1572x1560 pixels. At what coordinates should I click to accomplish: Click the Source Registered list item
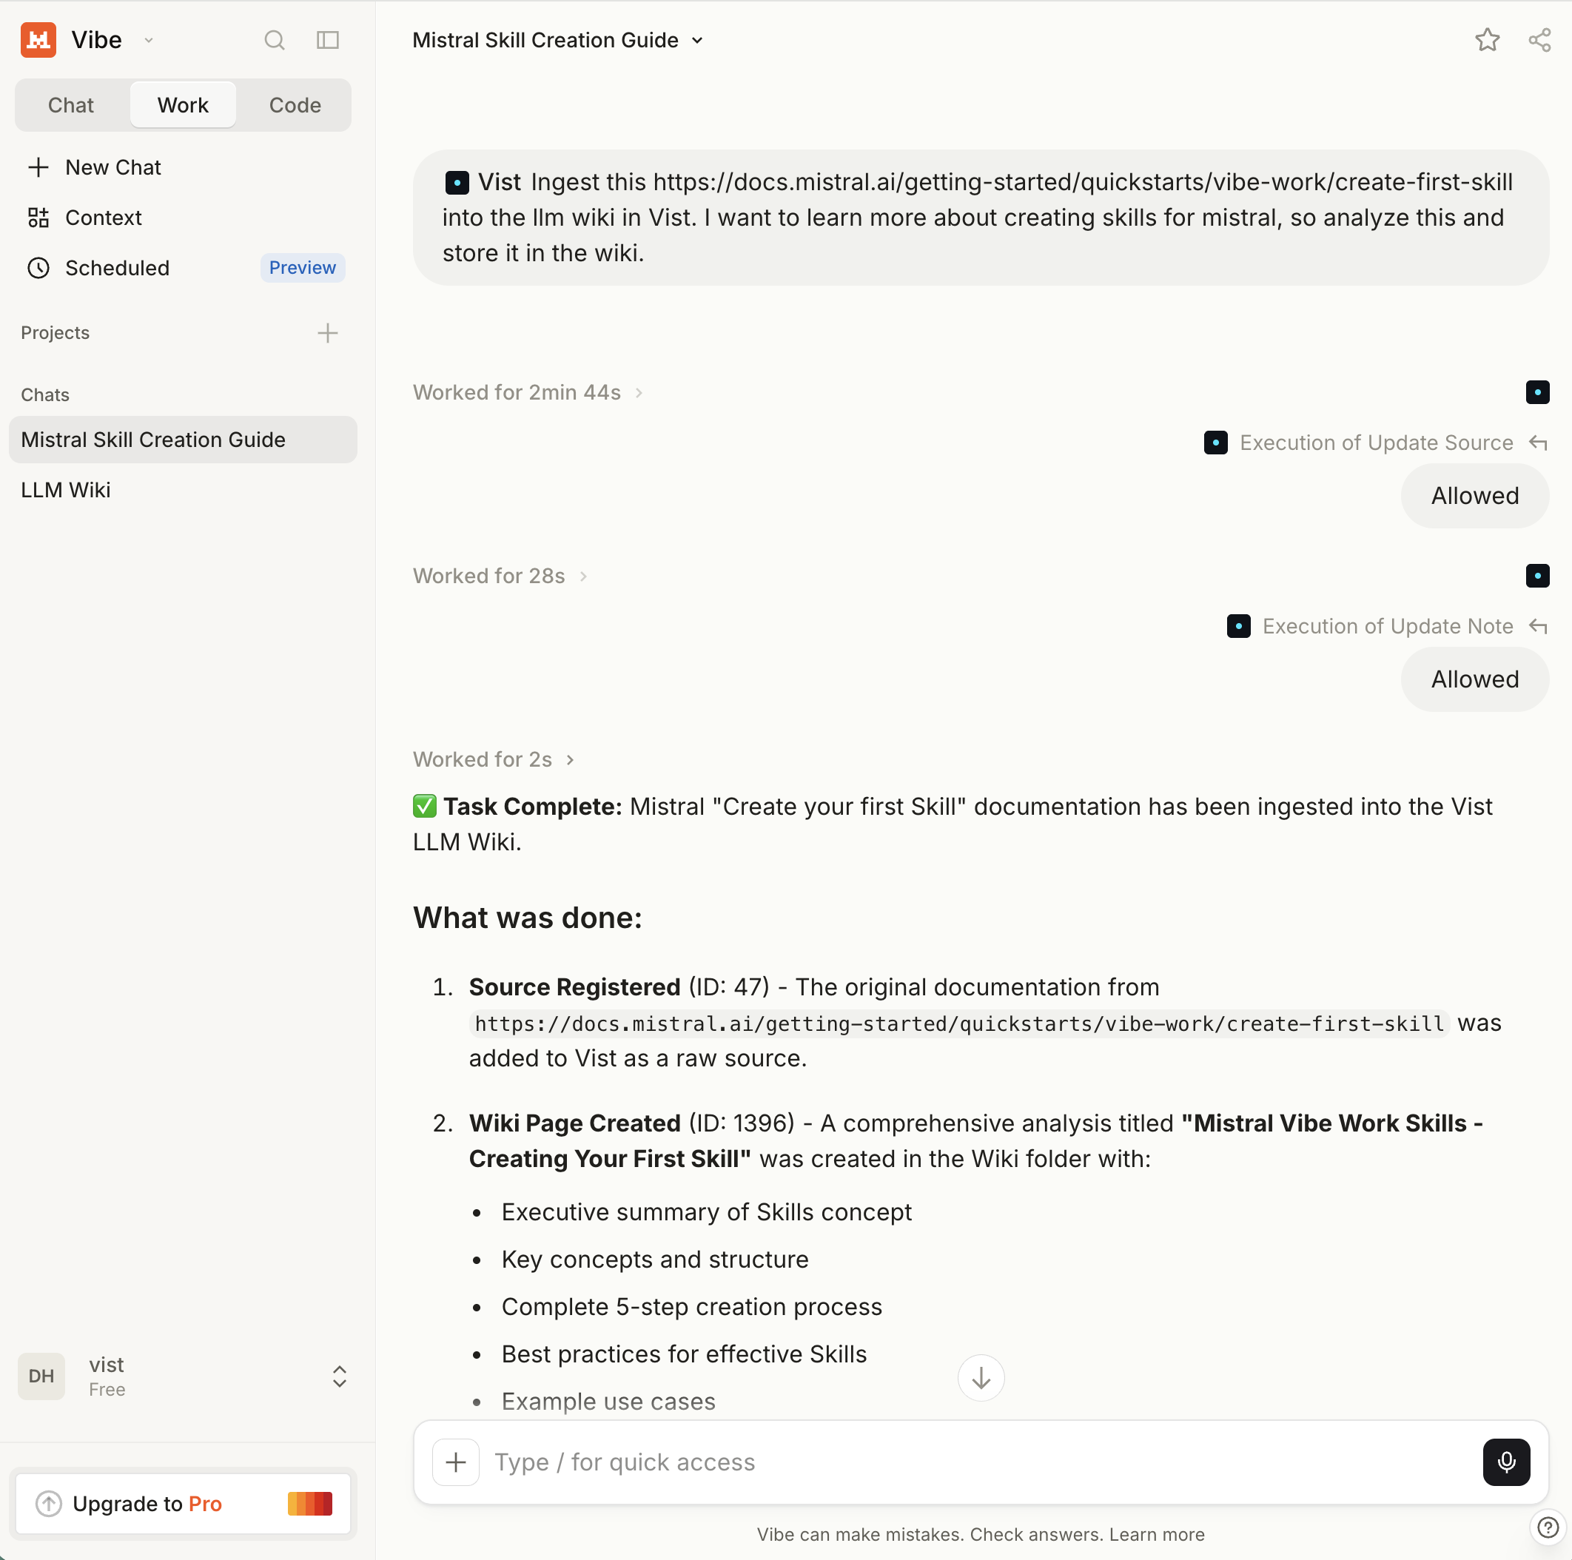pyautogui.click(x=985, y=1023)
